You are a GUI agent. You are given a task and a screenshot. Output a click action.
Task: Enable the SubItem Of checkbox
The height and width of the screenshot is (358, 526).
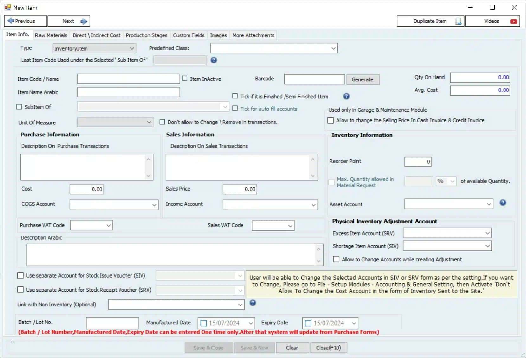click(19, 107)
